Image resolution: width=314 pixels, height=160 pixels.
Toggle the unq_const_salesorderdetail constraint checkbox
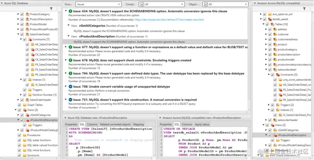[x=275, y=80]
